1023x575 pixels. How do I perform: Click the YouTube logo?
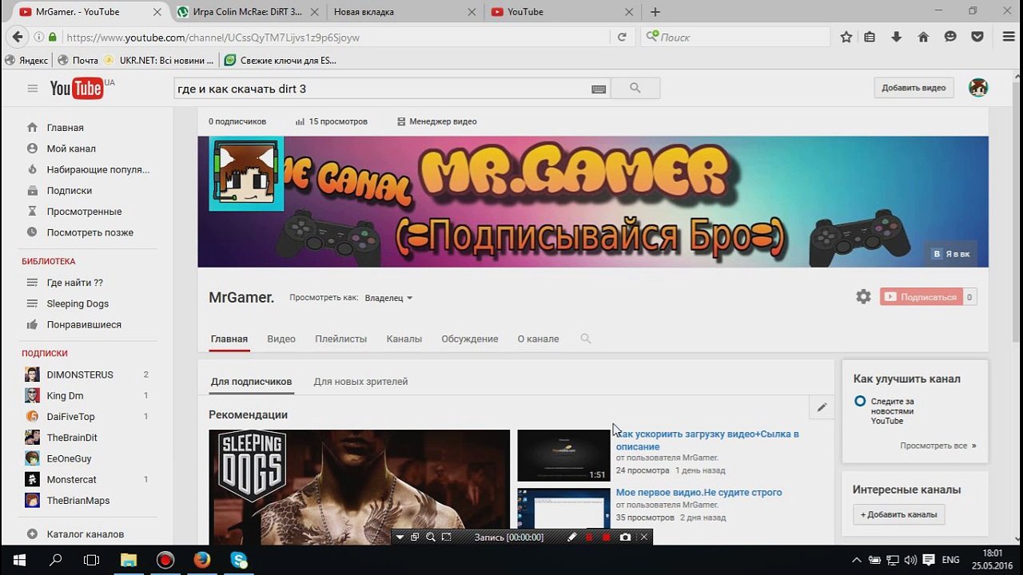77,88
